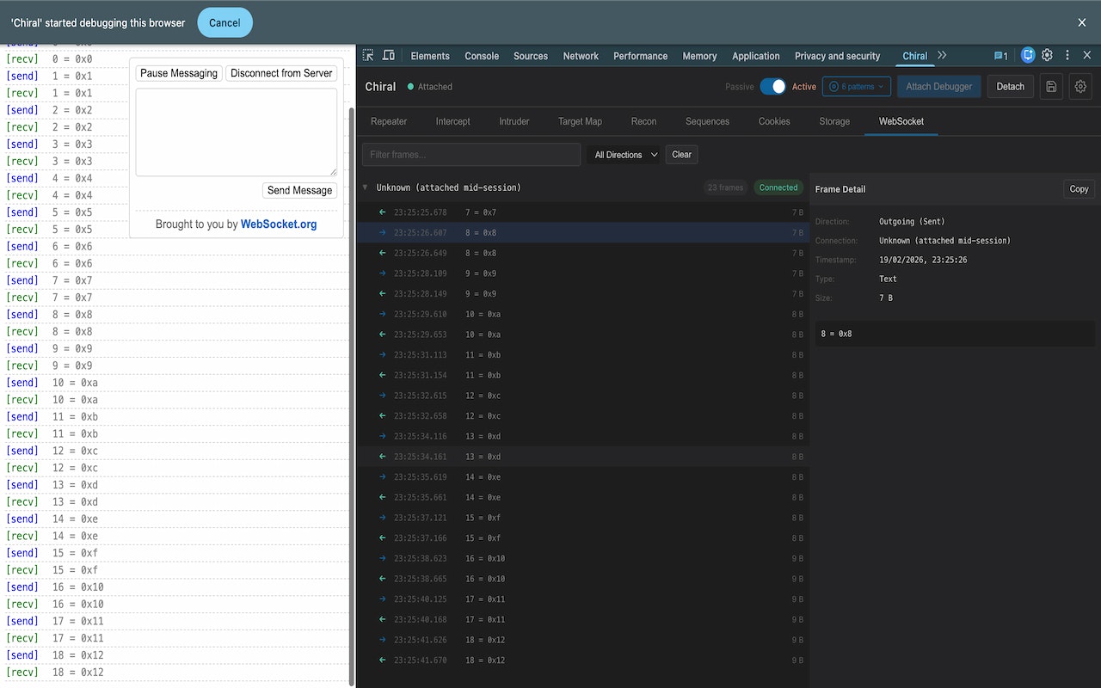Clear the WebSocket frames list
Viewport: 1101px width, 688px height.
click(x=681, y=155)
